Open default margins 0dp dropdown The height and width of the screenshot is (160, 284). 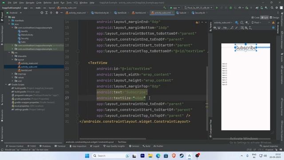[x=225, y=28]
